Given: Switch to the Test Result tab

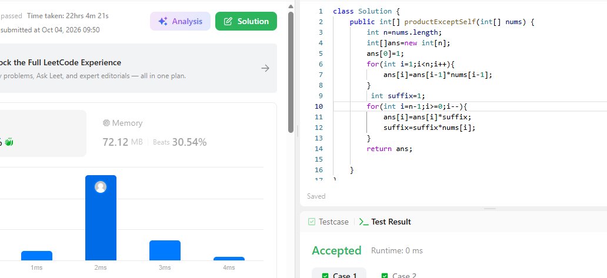Looking at the screenshot, I should click(385, 222).
